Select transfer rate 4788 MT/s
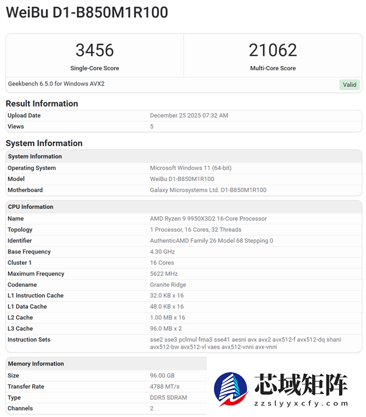Viewport: 366px width, 417px height. click(165, 386)
